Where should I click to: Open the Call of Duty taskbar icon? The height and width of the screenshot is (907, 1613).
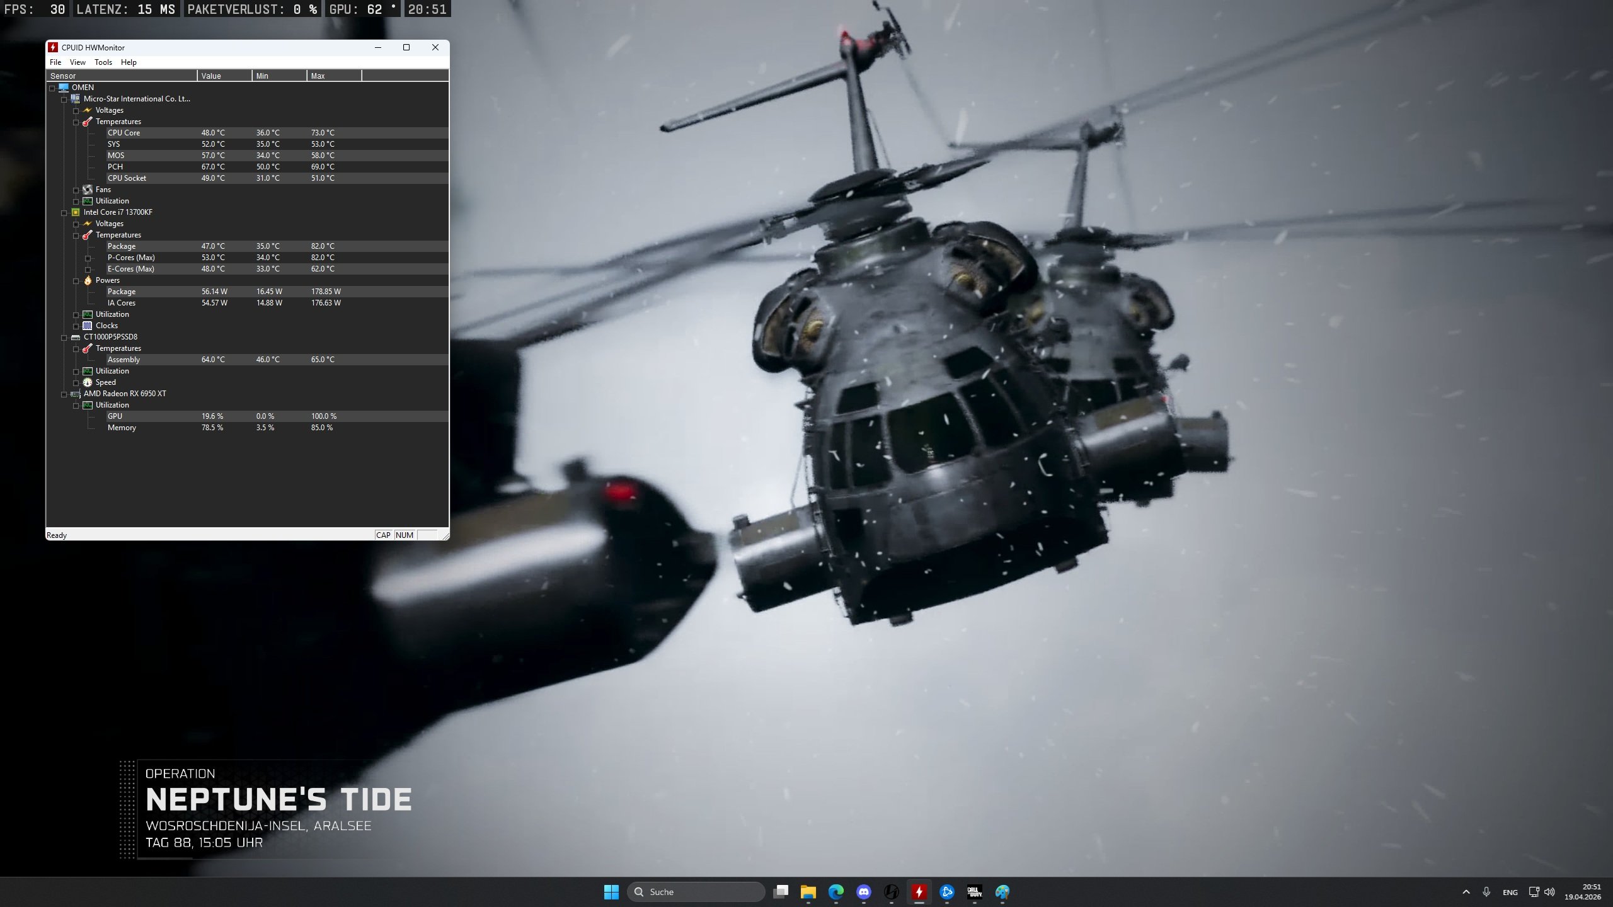[974, 892]
